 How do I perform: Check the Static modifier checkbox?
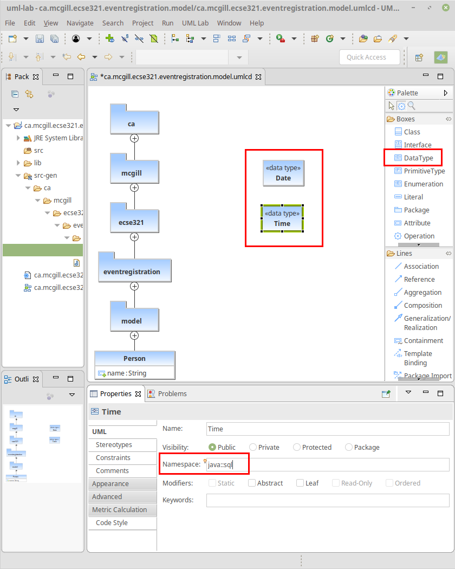[212, 483]
